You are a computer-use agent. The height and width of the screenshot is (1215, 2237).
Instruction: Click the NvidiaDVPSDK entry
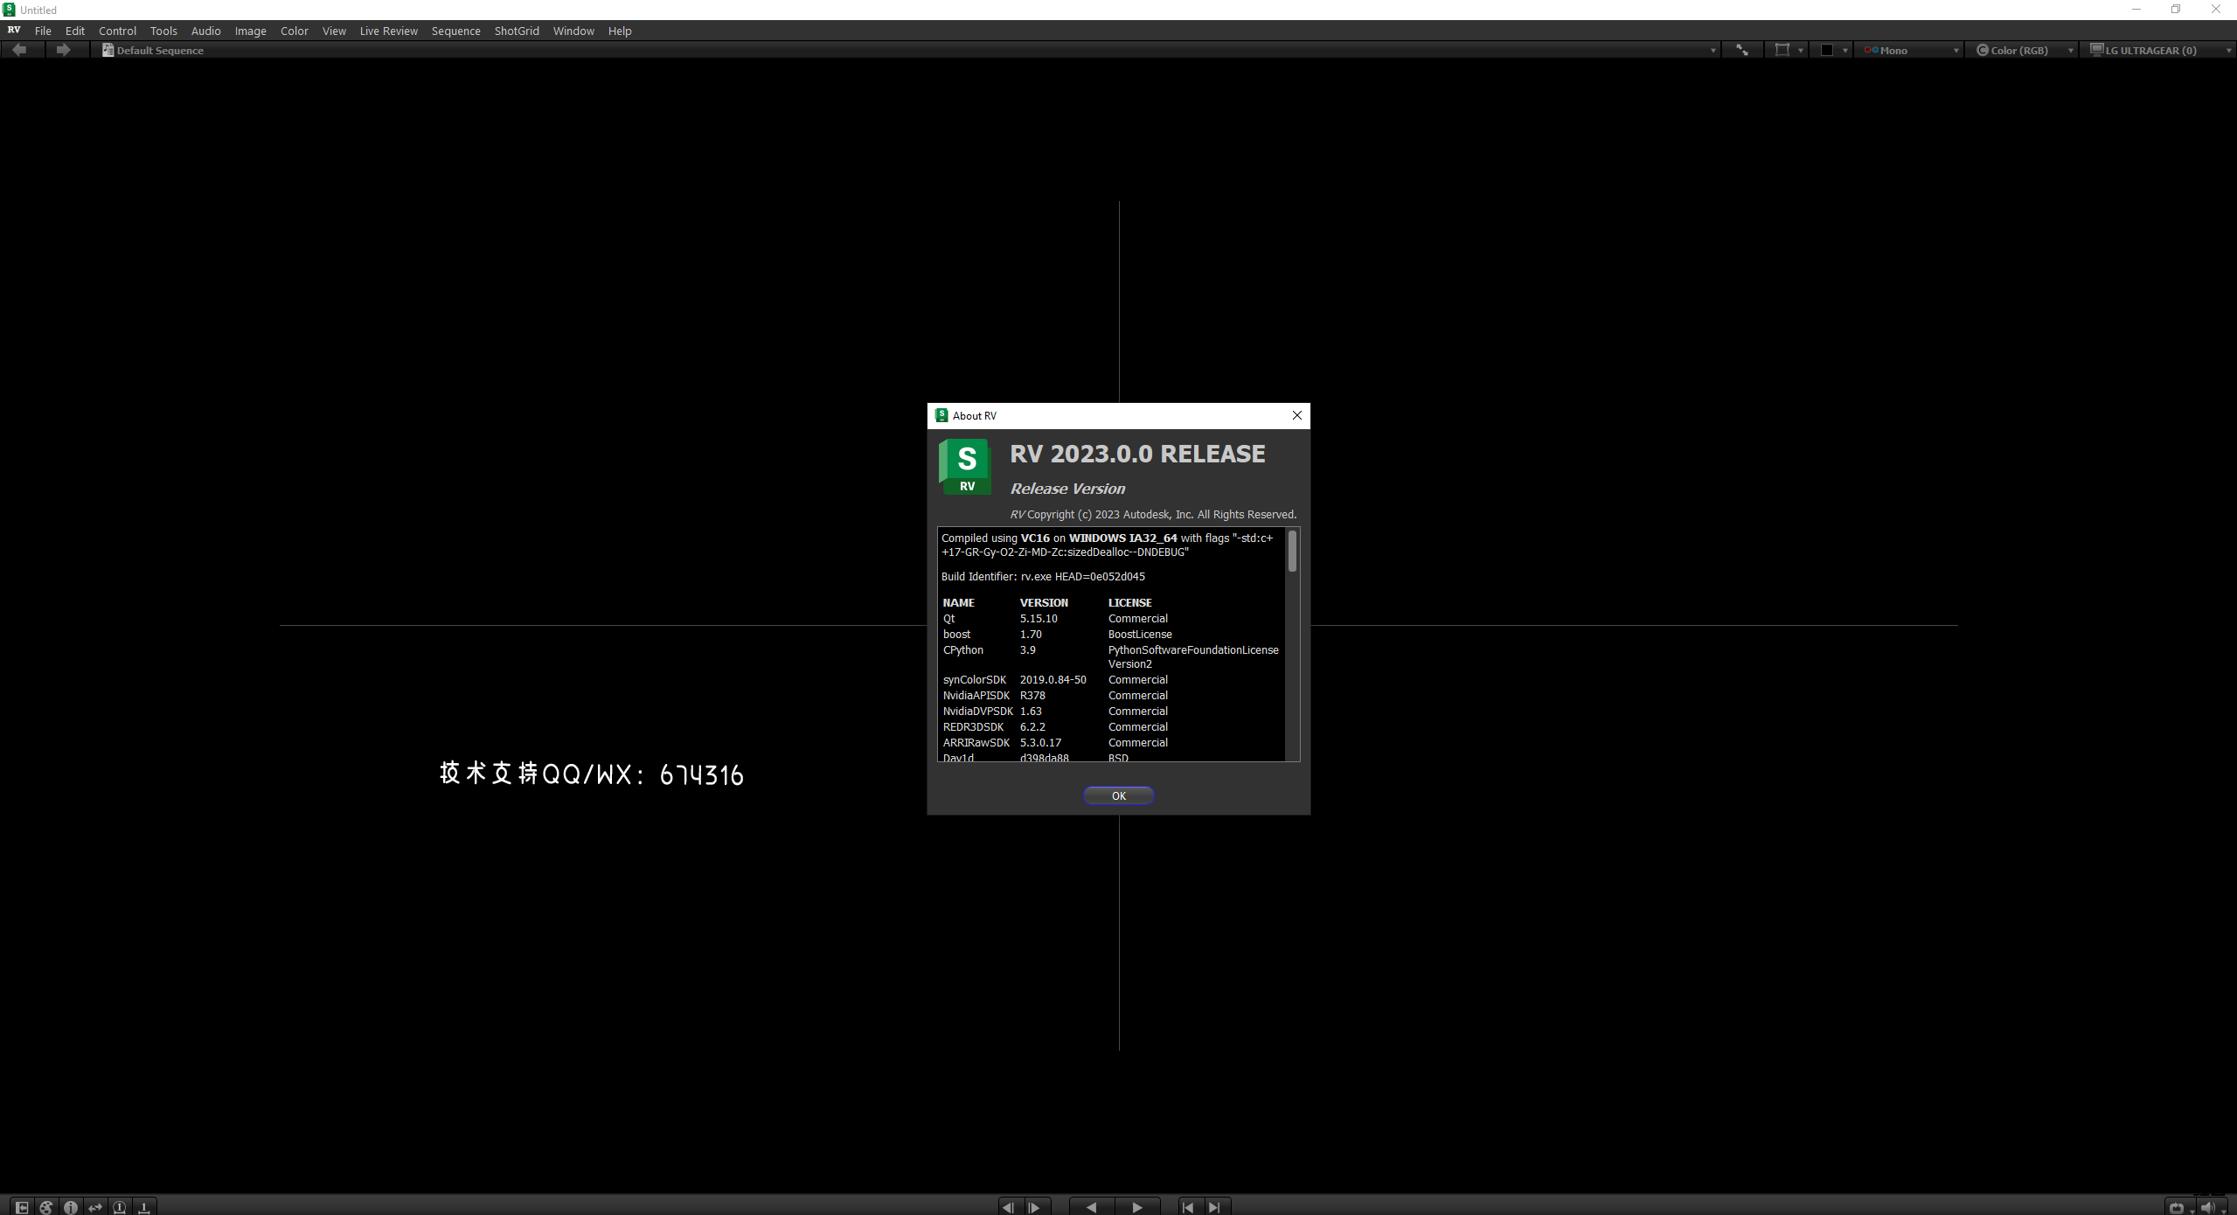click(x=978, y=712)
